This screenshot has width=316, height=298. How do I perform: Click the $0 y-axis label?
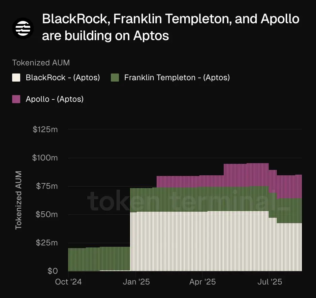tap(53, 271)
